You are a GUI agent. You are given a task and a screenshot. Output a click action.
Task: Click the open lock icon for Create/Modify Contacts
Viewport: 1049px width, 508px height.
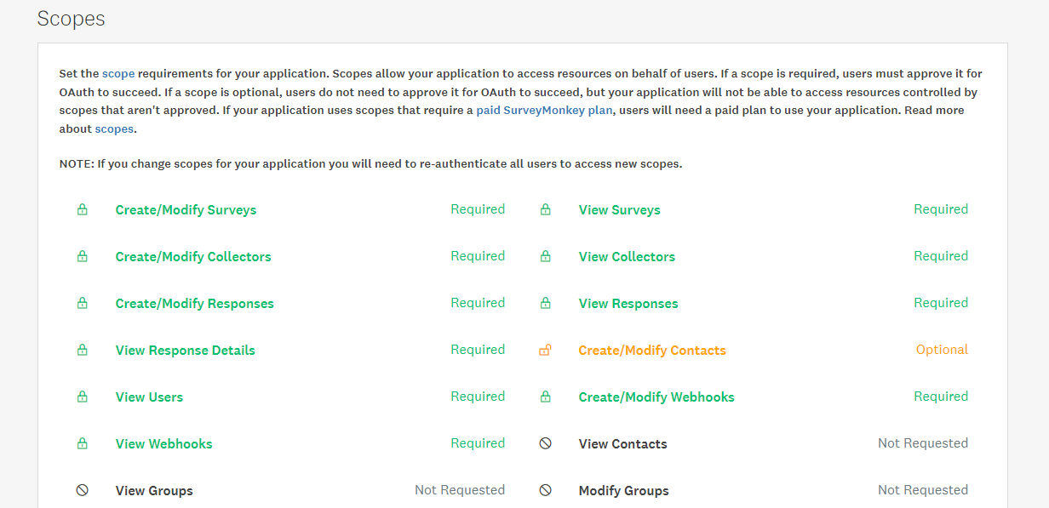click(x=545, y=350)
